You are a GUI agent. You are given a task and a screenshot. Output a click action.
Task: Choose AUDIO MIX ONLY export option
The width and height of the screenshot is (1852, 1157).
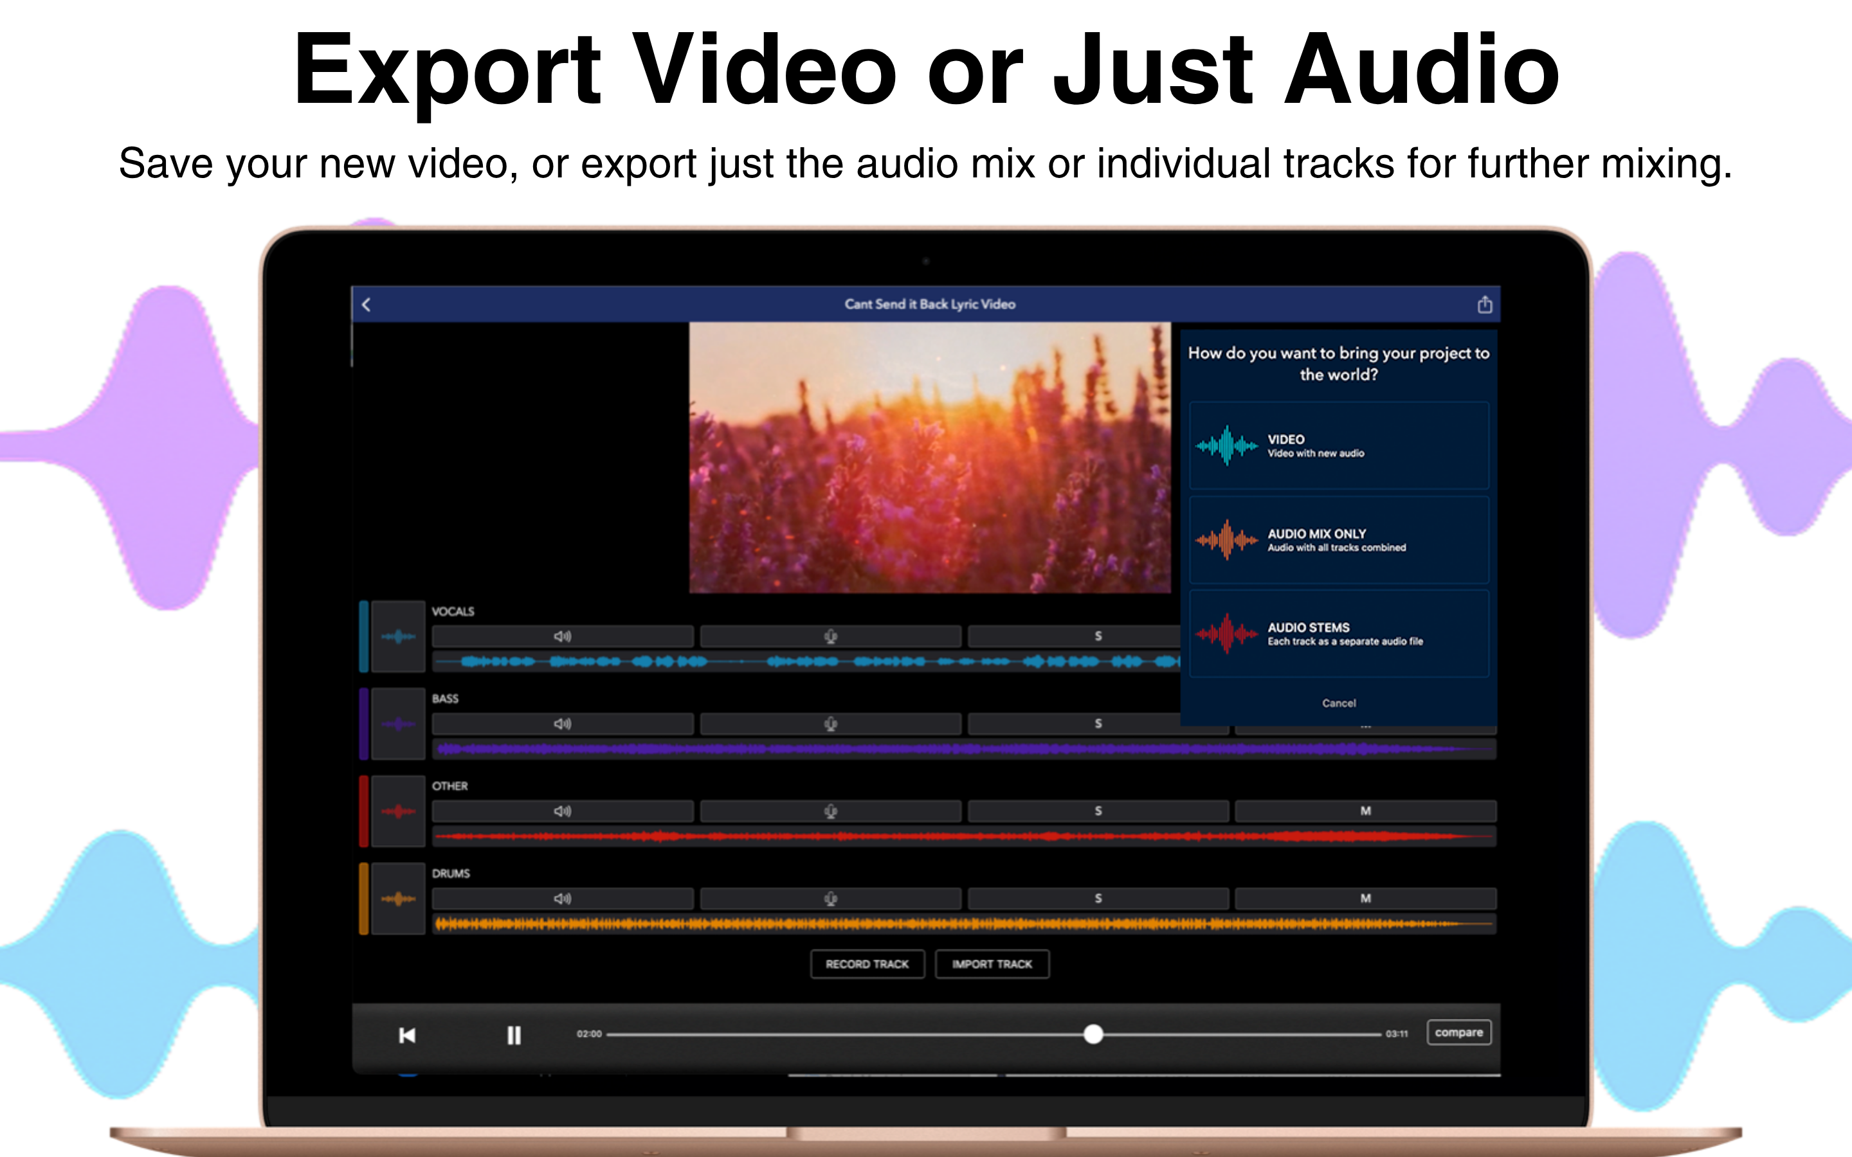1338,539
